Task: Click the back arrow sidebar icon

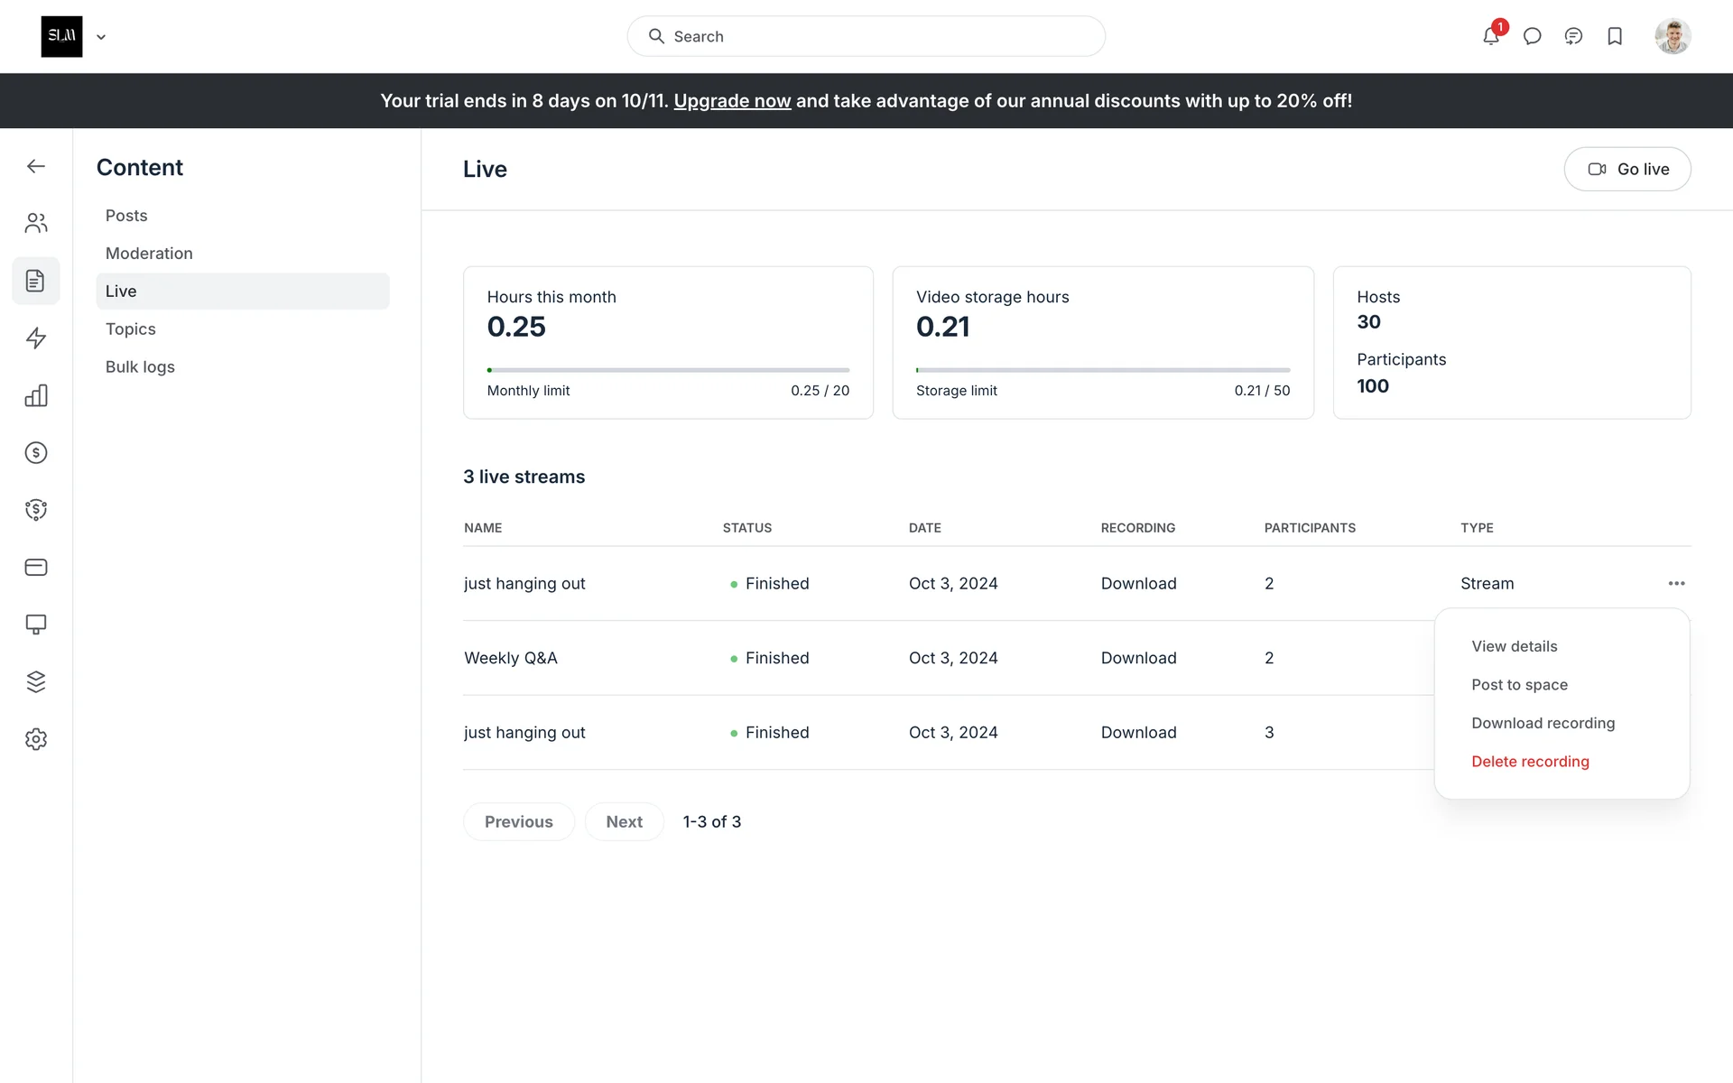Action: click(36, 166)
